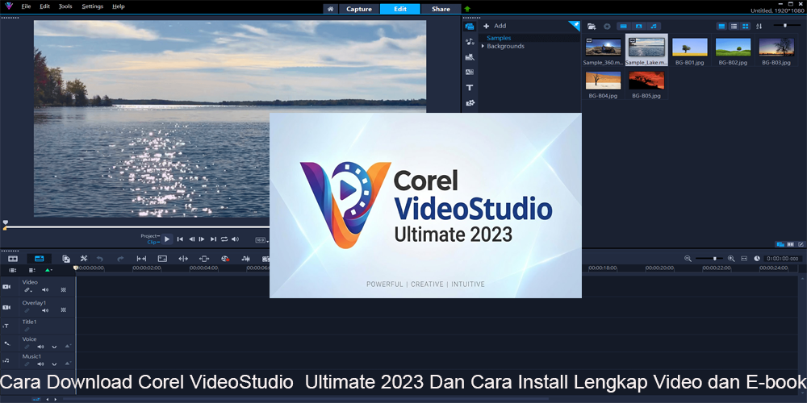Screen dimensions: 807x403
Task: Switch to Timeline view icon
Action: pyautogui.click(x=39, y=259)
